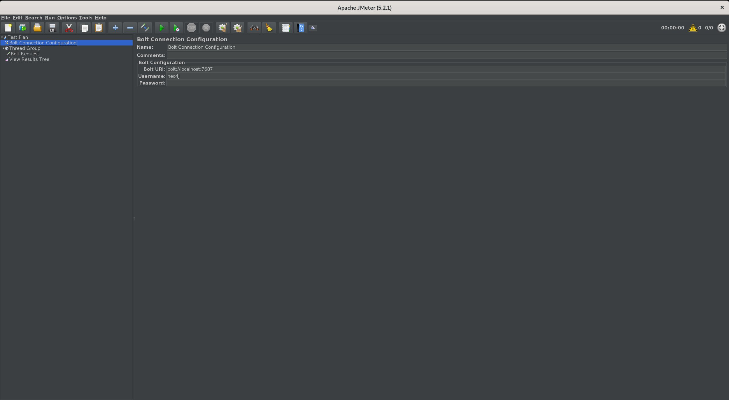Show log viewer via warning triangle
729x400 pixels.
tap(693, 28)
